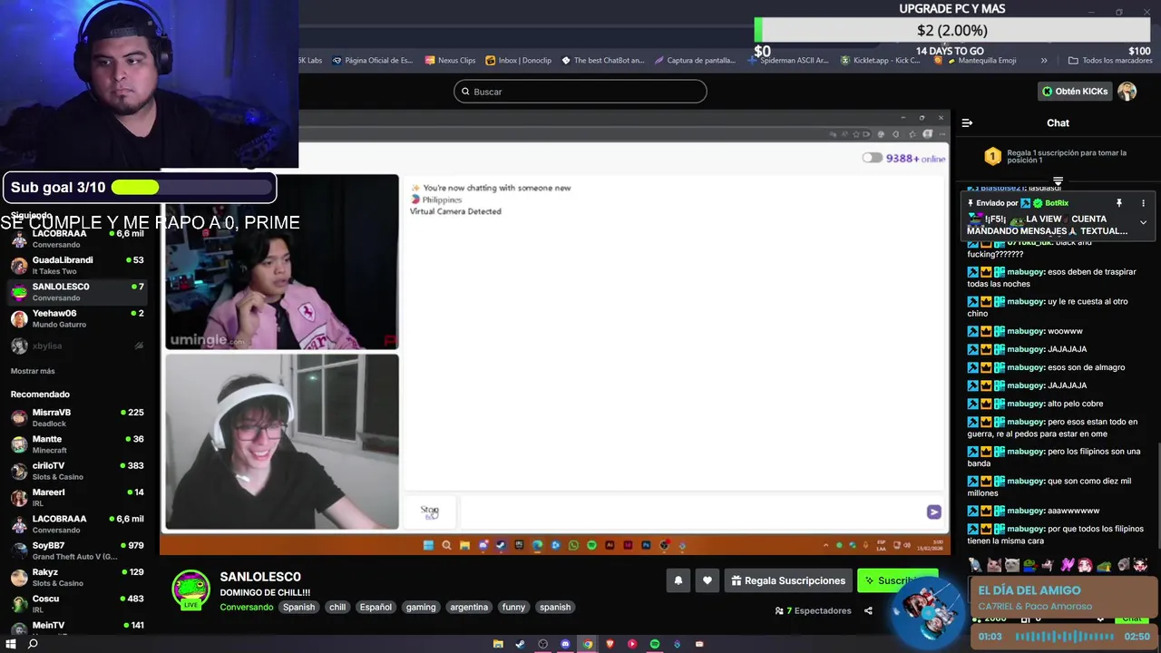Viewport: 1161px width, 653px height.
Task: Open Yeehaw06 channel in sidebar
Action: 79,318
